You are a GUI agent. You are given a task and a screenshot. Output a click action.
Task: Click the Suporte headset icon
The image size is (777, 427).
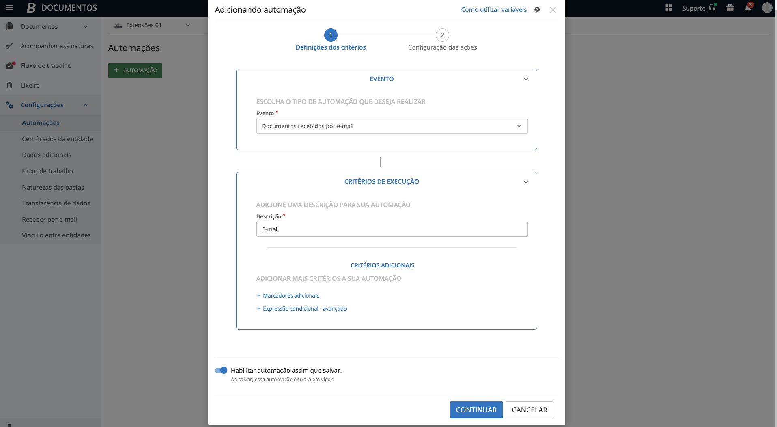click(x=712, y=8)
